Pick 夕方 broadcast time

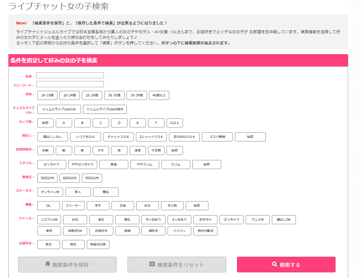point(101,151)
